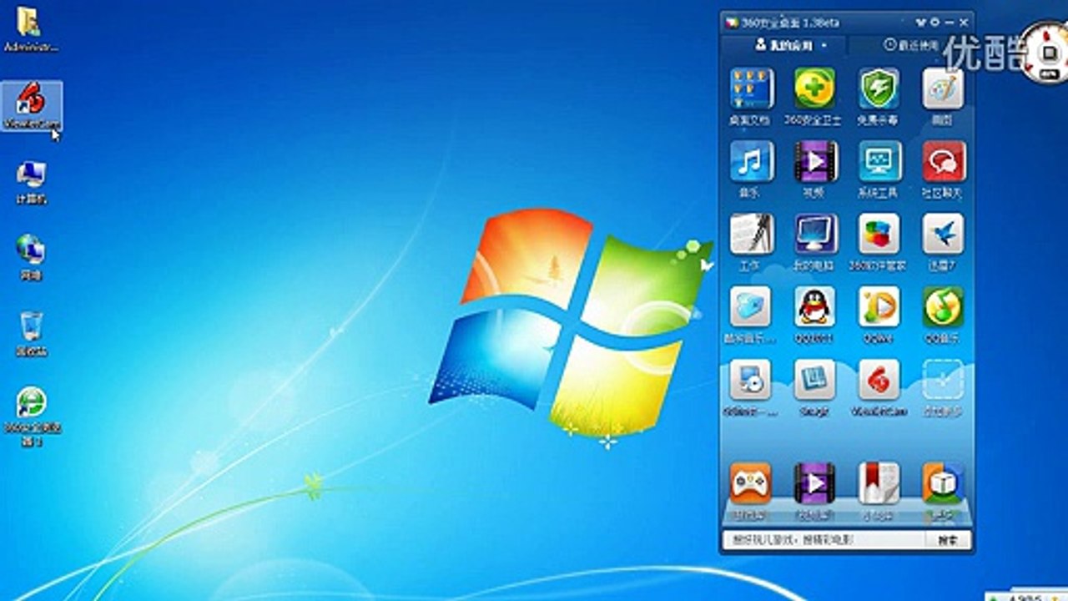
Task: Launch 360安全卫士 from the panel
Action: 815,89
